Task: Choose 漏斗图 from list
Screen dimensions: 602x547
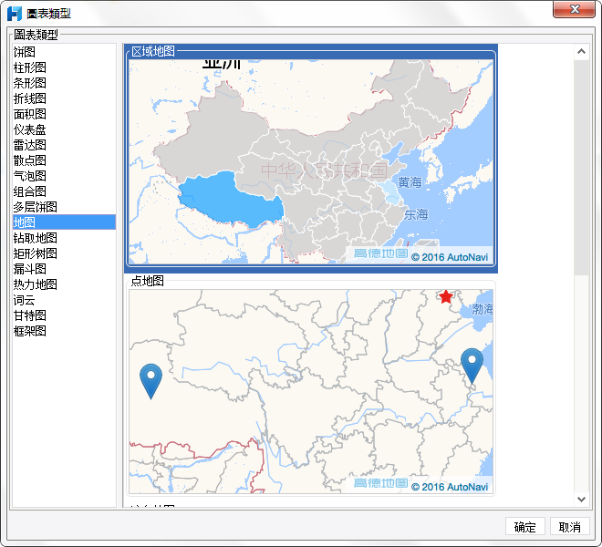Action: tap(64, 269)
